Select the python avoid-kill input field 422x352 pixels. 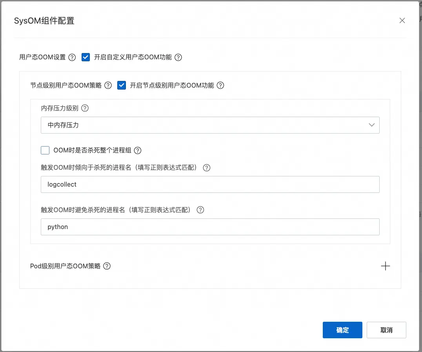210,227
